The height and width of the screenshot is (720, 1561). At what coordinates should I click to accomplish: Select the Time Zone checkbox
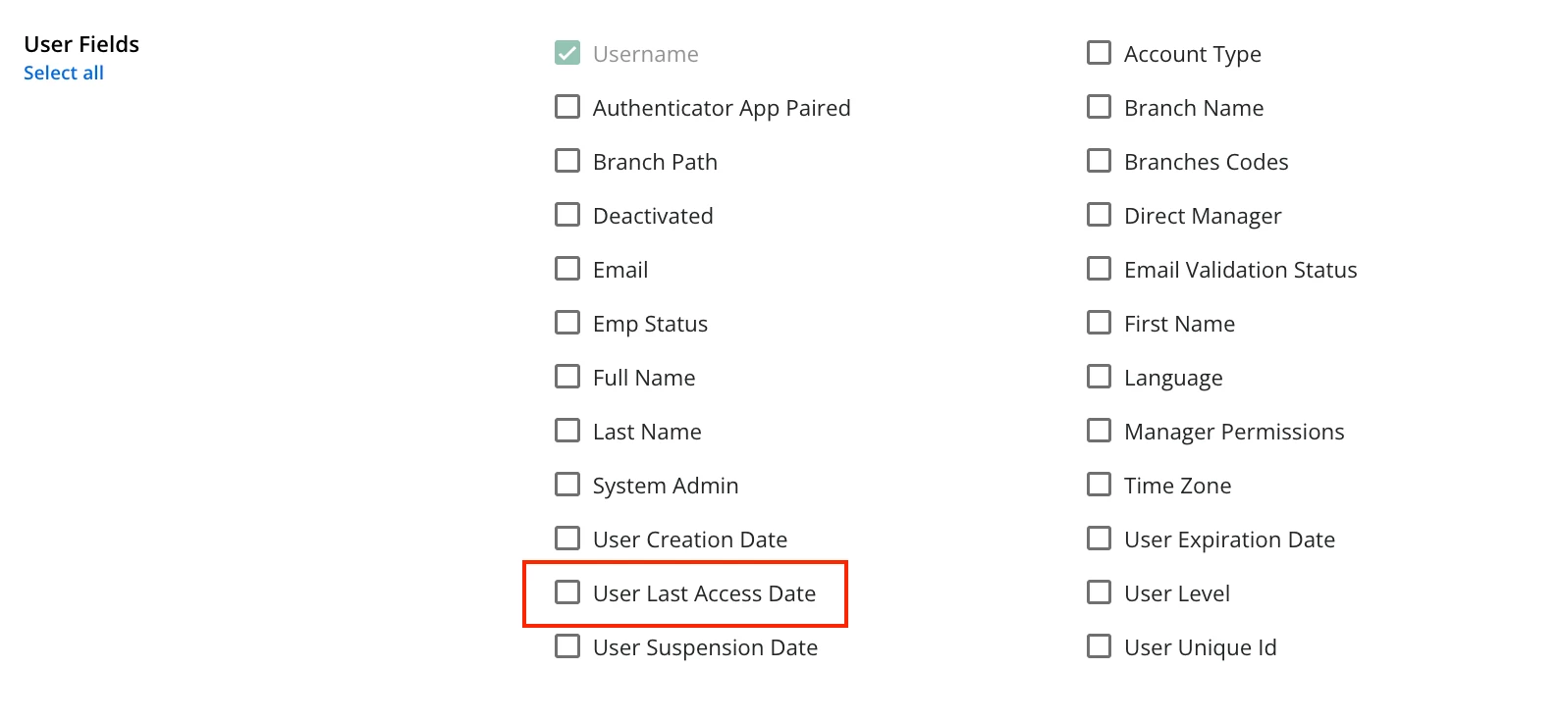click(x=1100, y=485)
